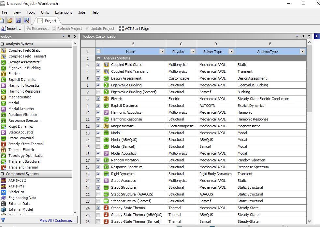This screenshot has width=320, height=227.
Task: Select Random Vibration in the Toolbox
Action: click(x=23, y=115)
